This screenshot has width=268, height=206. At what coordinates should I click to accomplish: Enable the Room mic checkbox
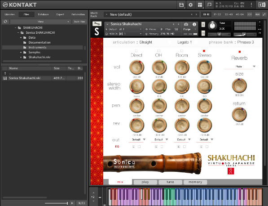[x=182, y=51]
